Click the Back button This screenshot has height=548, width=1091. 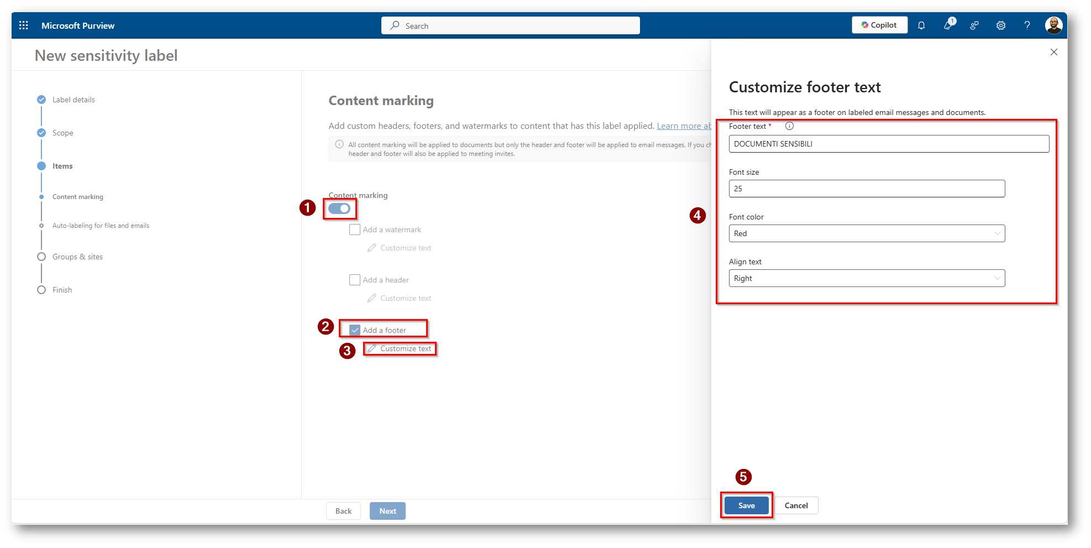[x=343, y=511]
